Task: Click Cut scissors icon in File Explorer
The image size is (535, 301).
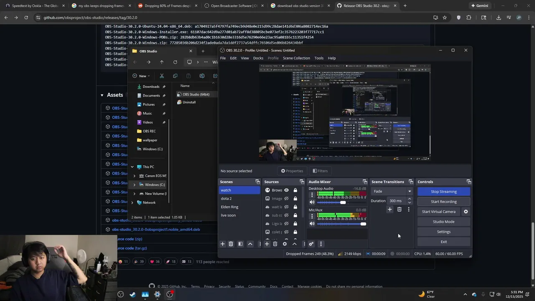Action: 162,76
